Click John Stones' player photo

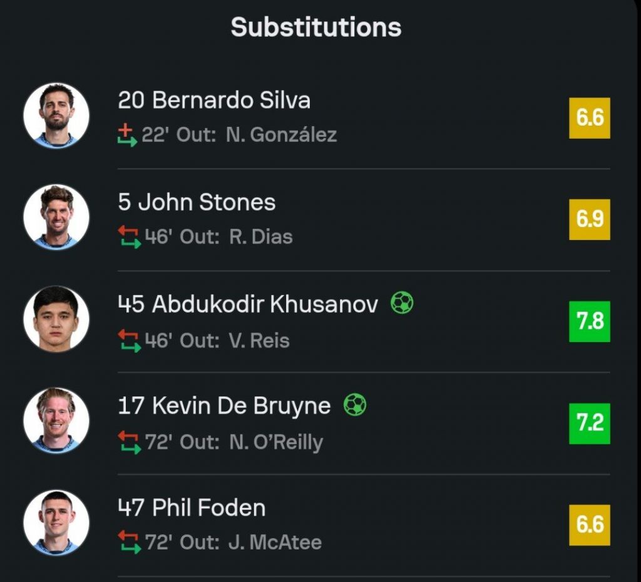point(56,218)
